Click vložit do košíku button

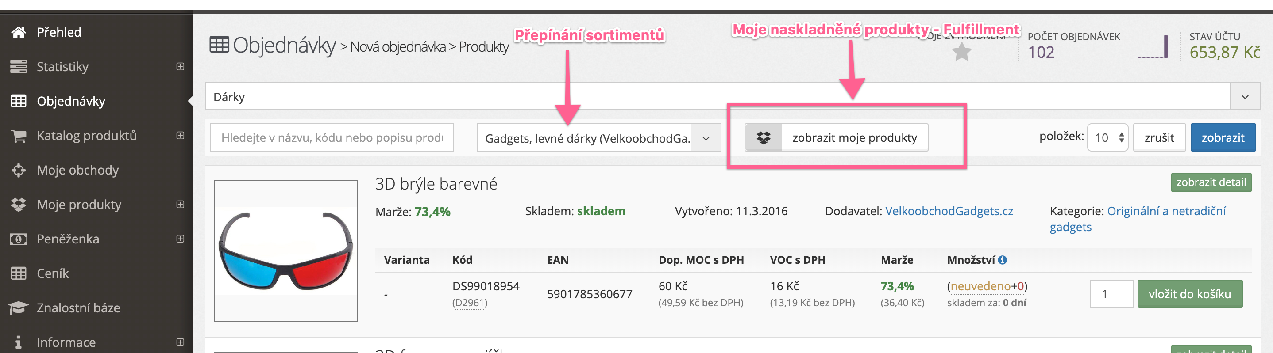tap(1189, 294)
